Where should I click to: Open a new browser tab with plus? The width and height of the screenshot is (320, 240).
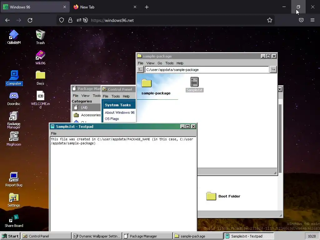point(147,7)
